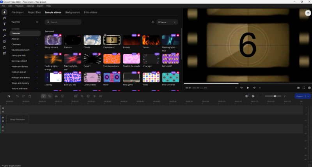Split clip with the scissors tool

pos(56,96)
